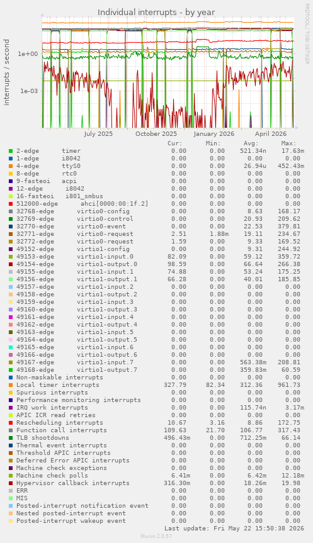Select the Function call interrupts legend entry
Image resolution: width=313 pixels, height=543 pixels.
pyautogui.click(x=62, y=430)
